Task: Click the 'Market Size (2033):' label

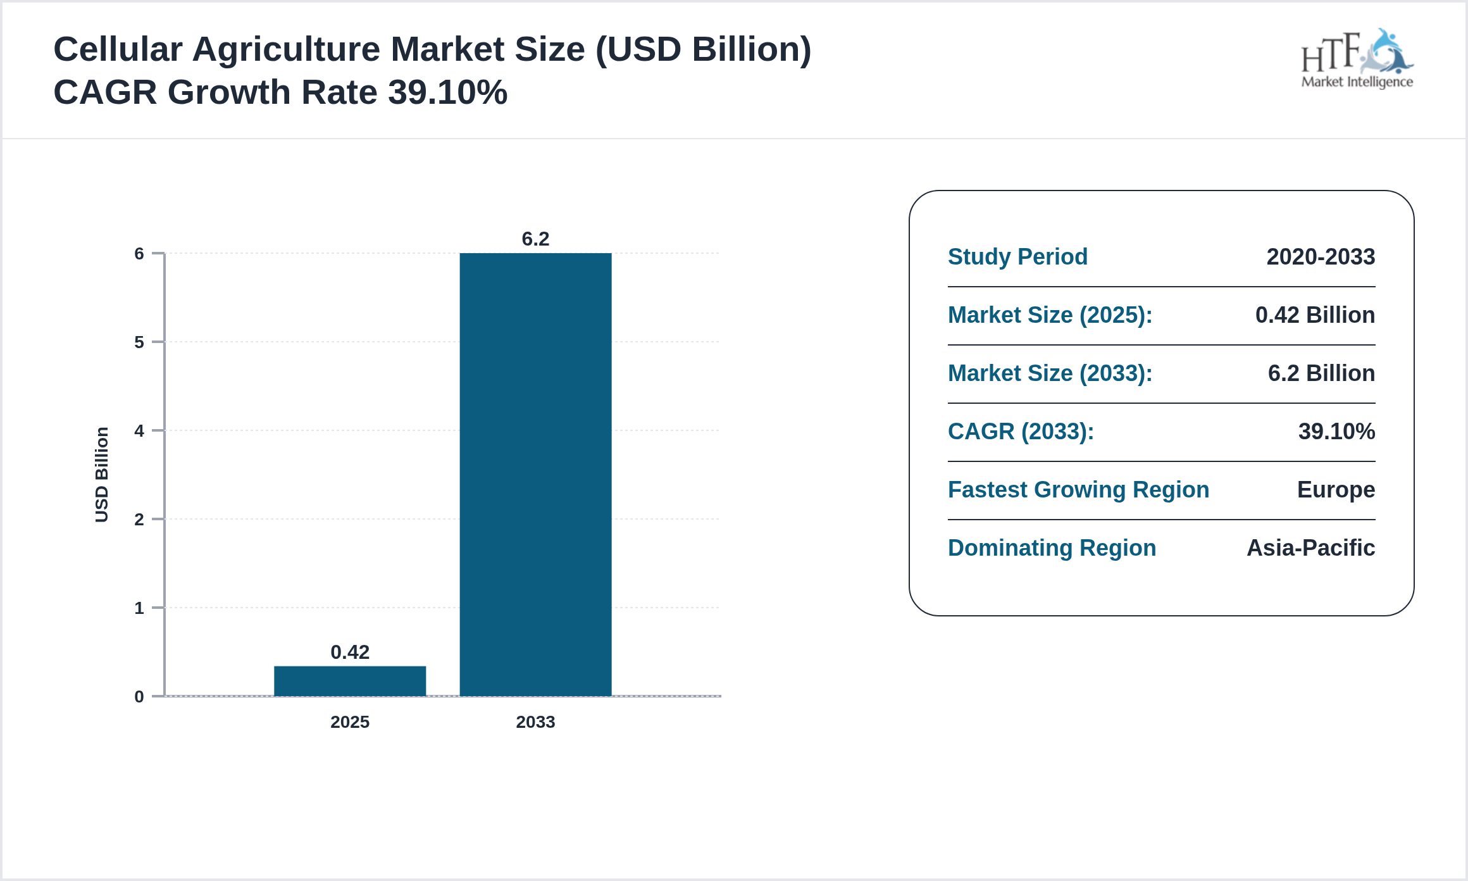Action: pos(1050,373)
